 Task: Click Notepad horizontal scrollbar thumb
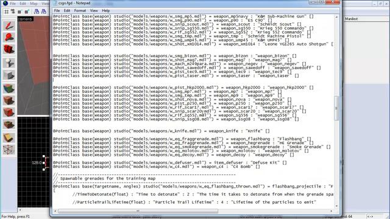point(138,211)
